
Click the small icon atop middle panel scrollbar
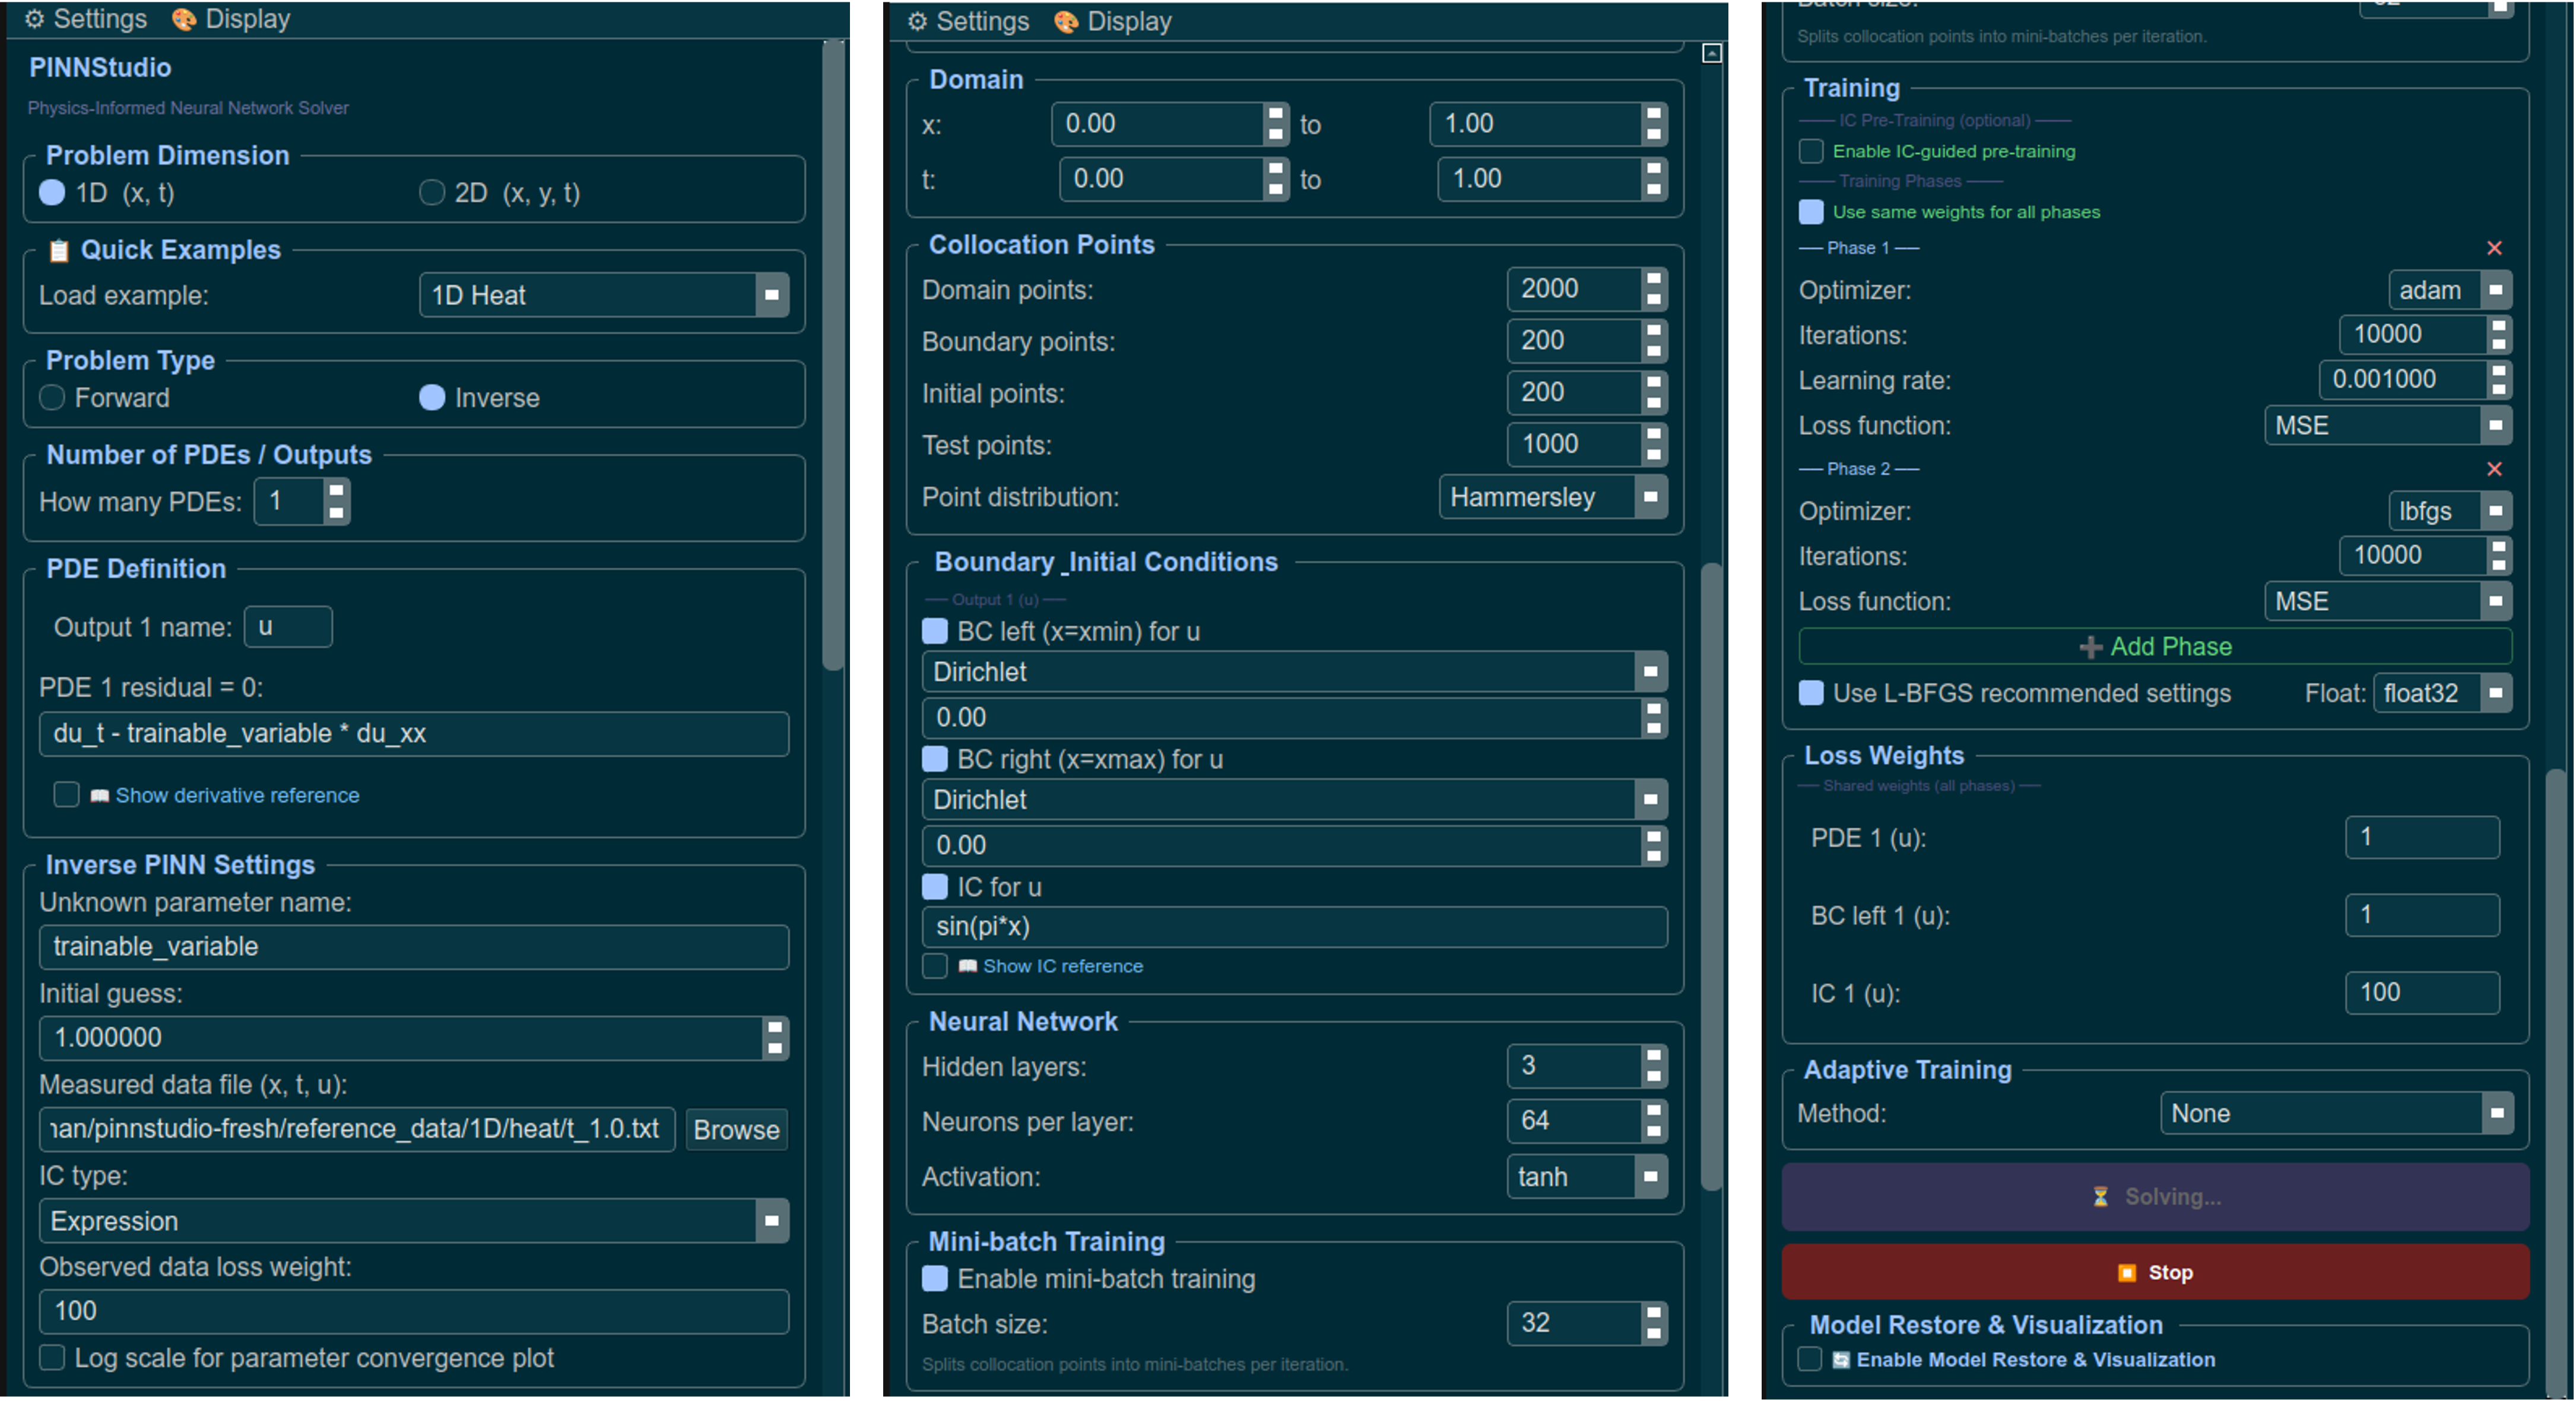click(1711, 53)
